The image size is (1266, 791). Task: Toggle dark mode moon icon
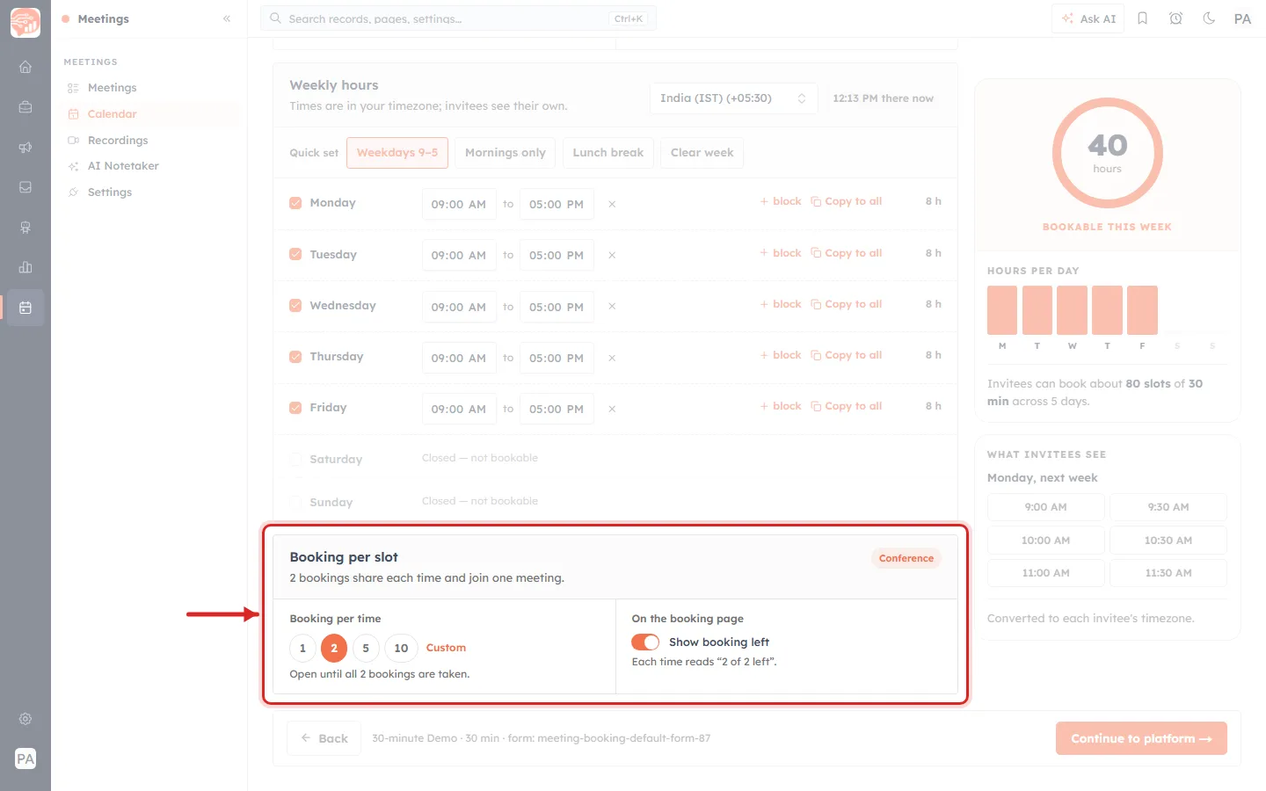pyautogui.click(x=1210, y=18)
